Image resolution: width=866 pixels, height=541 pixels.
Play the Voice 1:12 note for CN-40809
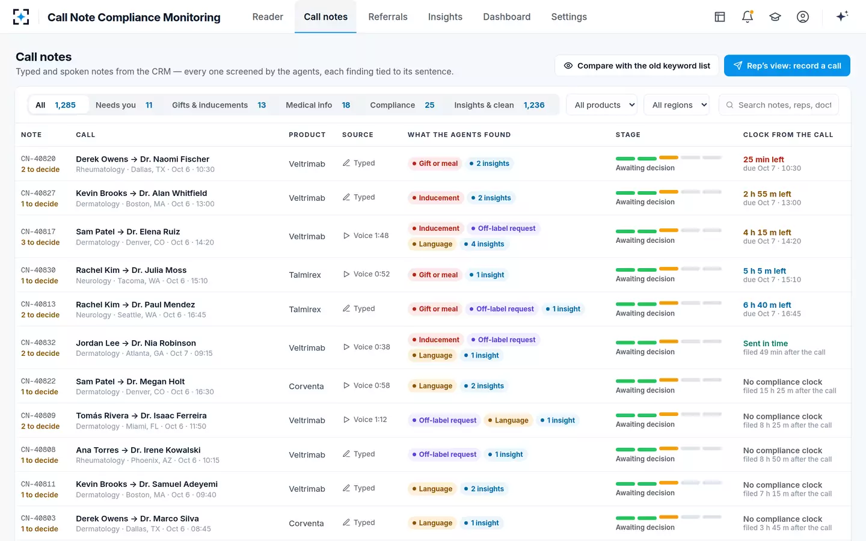(346, 420)
